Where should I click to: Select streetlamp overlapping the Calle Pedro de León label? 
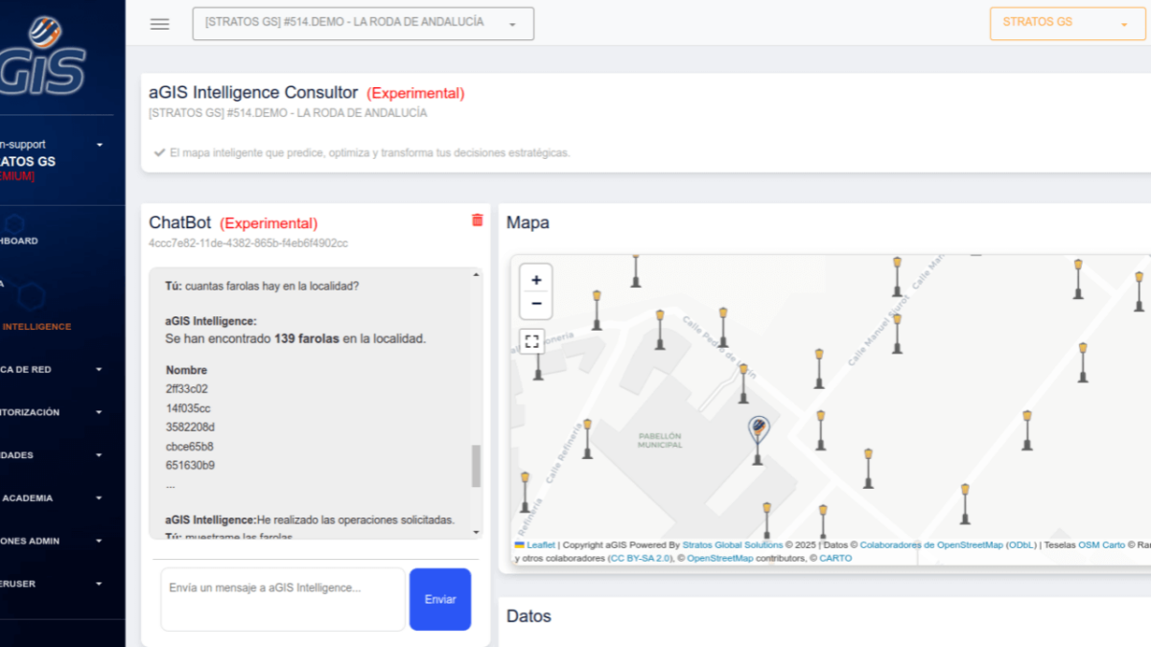pos(742,382)
